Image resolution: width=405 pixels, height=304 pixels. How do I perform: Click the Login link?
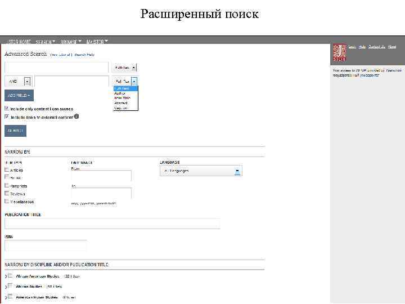[352, 47]
